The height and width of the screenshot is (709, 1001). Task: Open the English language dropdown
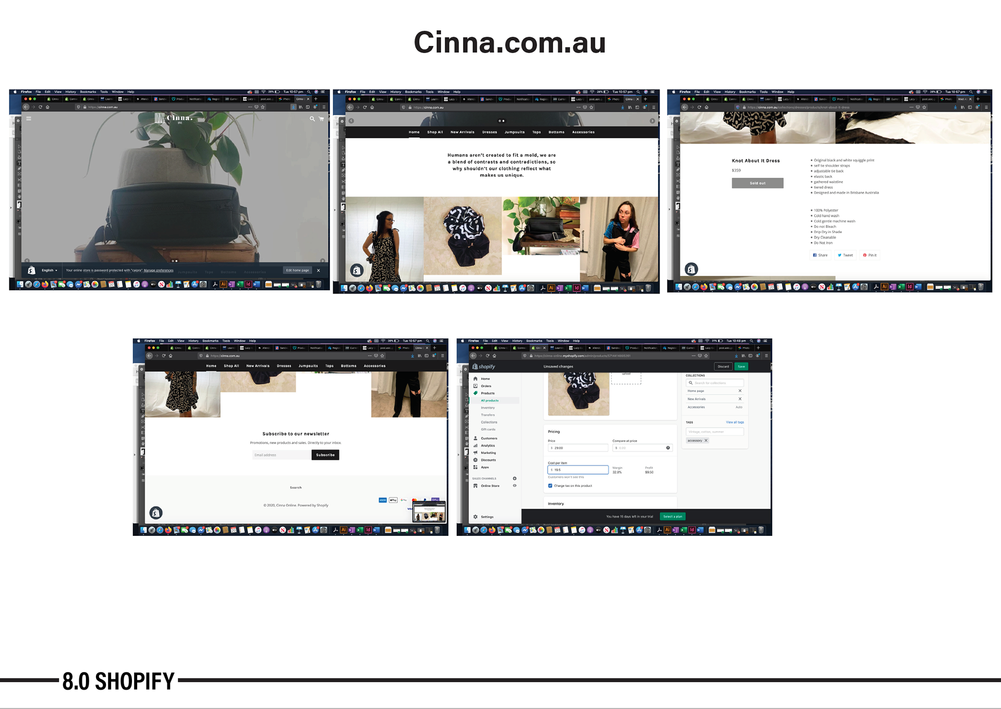click(x=50, y=270)
